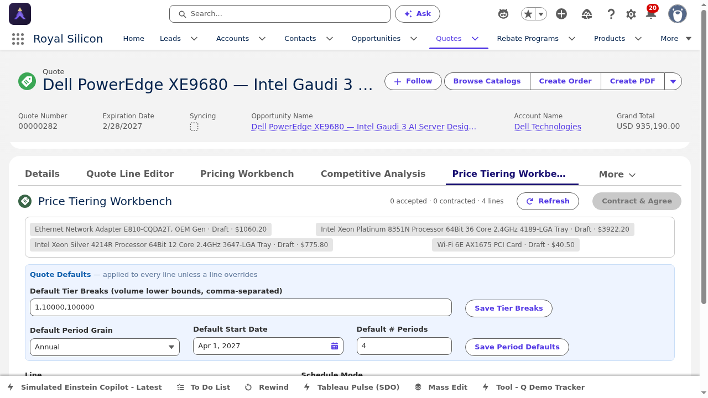
Task: Open the Dell Technologies account link
Action: tap(548, 127)
